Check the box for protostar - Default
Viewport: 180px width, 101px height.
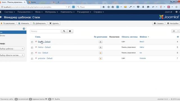[x=32, y=59]
